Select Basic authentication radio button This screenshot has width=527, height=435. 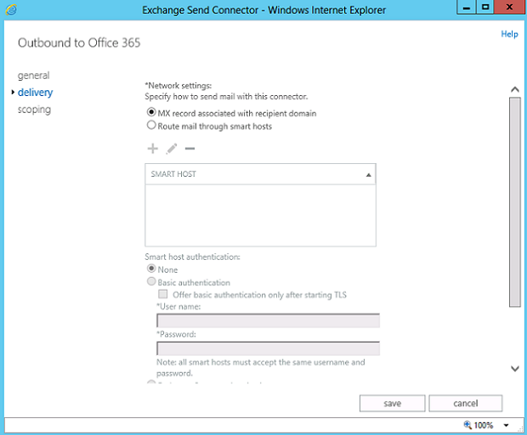(151, 281)
